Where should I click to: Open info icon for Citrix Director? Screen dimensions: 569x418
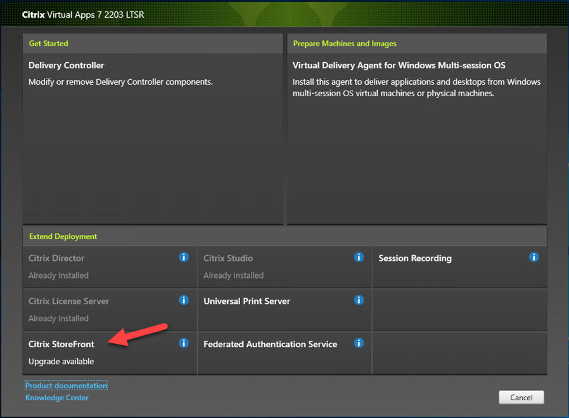point(184,257)
